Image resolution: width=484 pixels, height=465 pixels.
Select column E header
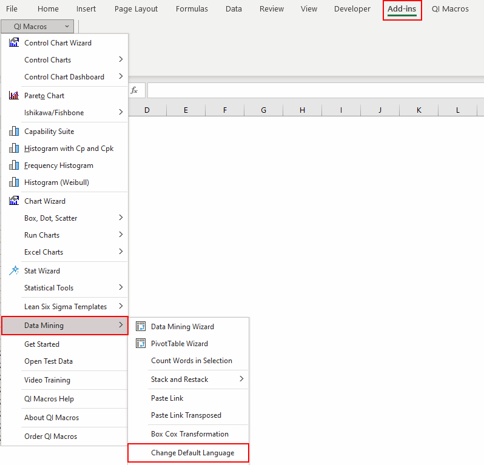186,110
